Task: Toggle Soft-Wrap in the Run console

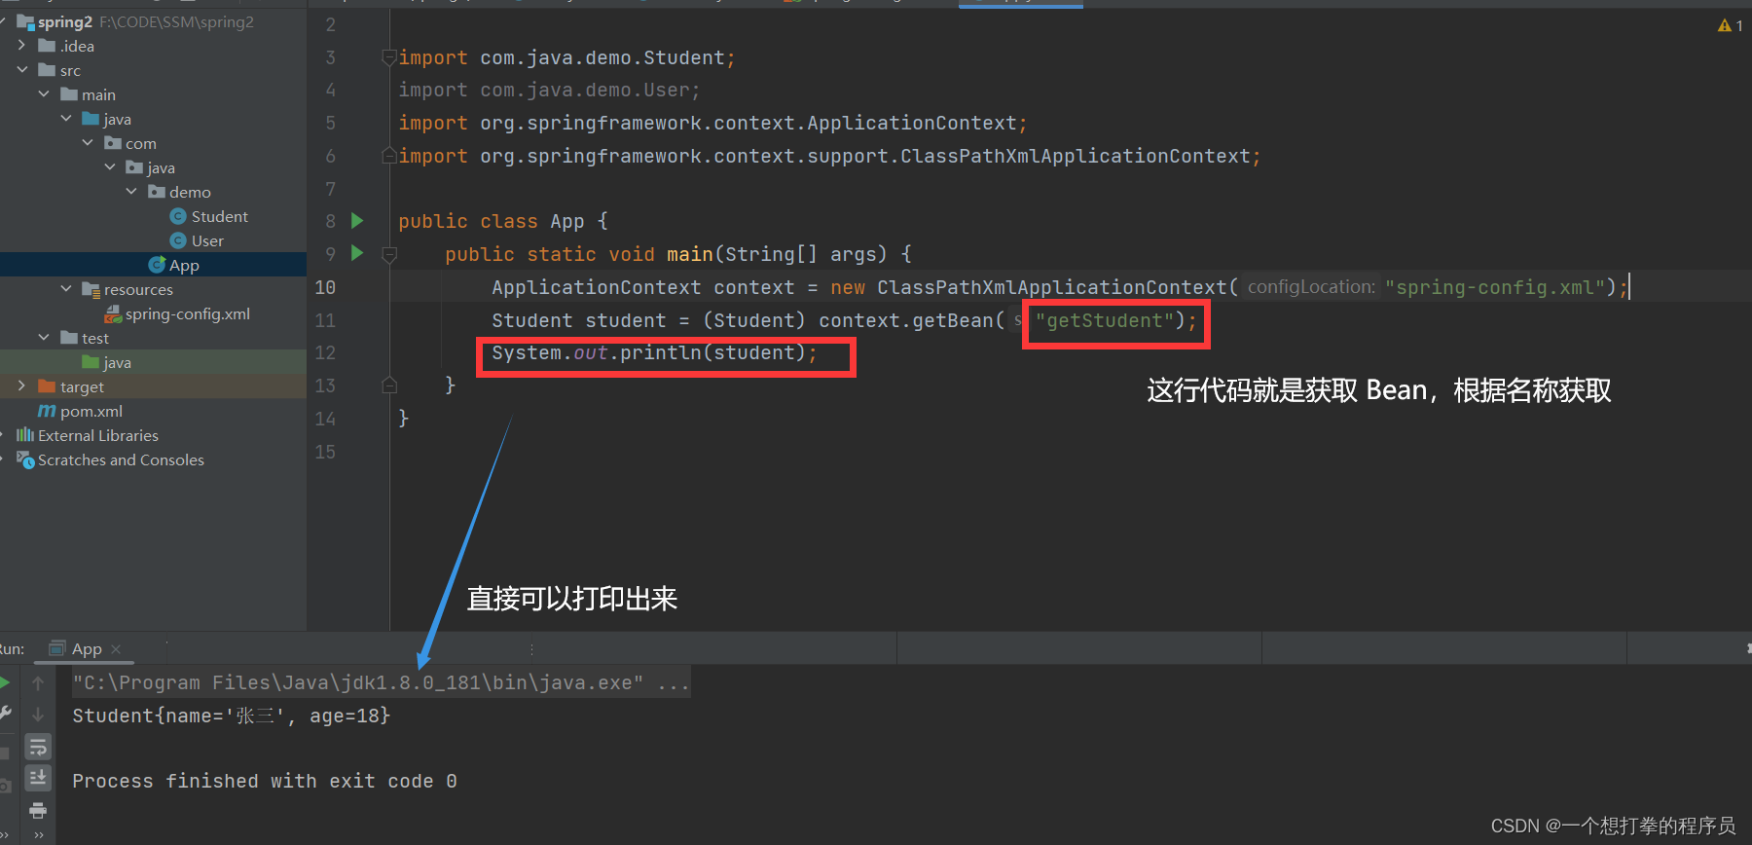Action: [38, 747]
